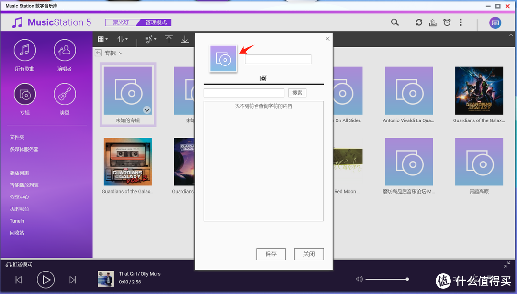This screenshot has height=294, width=517.
Task: Open the grid view mode dropdown
Action: 102,39
